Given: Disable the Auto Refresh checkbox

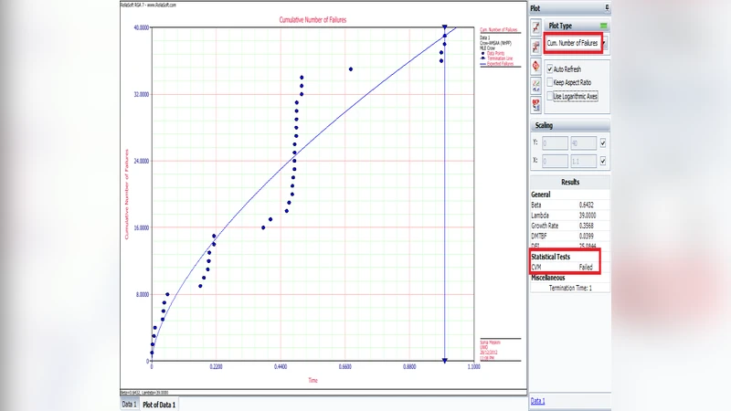Looking at the screenshot, I should [x=550, y=69].
